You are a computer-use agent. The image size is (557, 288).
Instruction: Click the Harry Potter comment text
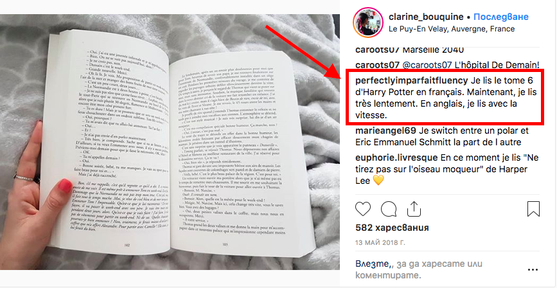tap(446, 98)
